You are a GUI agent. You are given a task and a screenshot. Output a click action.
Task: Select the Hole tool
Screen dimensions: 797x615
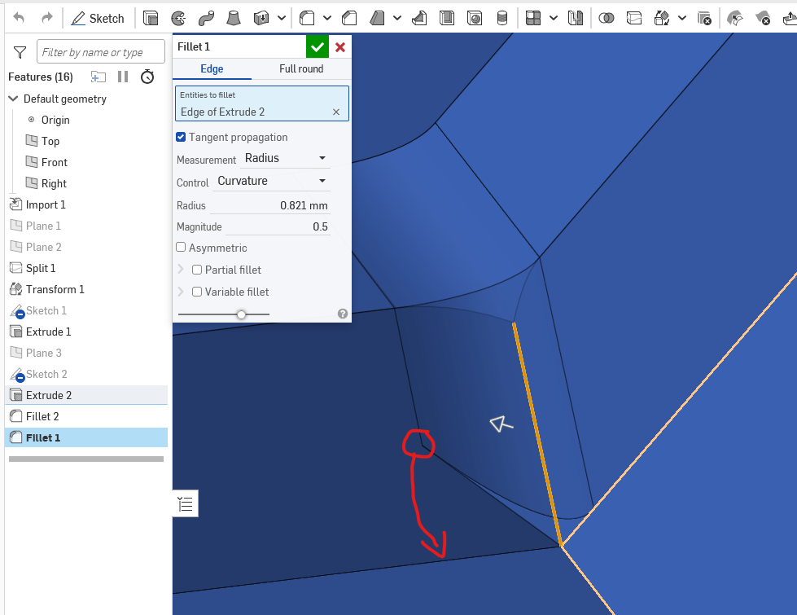(x=475, y=18)
